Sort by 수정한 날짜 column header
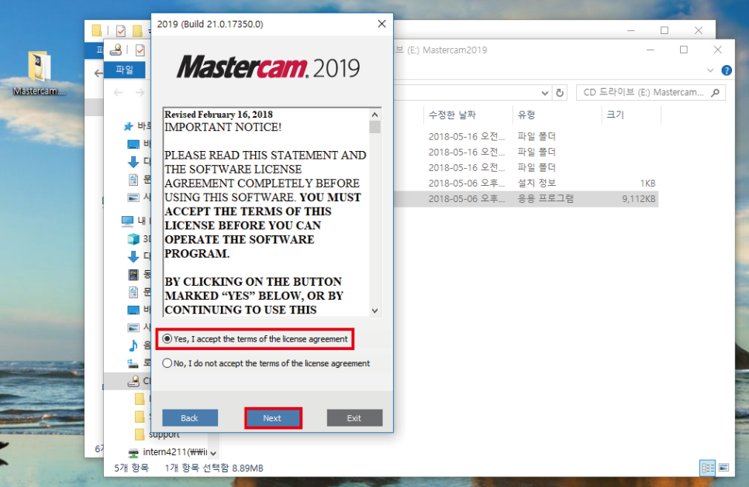 point(452,115)
